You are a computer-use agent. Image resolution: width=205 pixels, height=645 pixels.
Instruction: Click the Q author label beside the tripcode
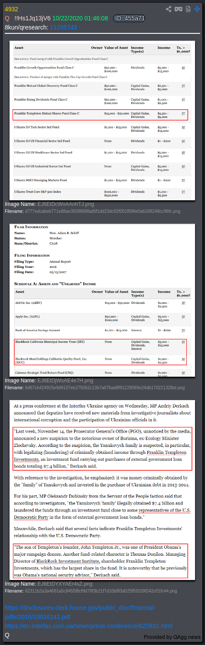tap(7, 18)
